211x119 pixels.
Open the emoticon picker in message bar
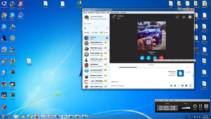coord(186,86)
